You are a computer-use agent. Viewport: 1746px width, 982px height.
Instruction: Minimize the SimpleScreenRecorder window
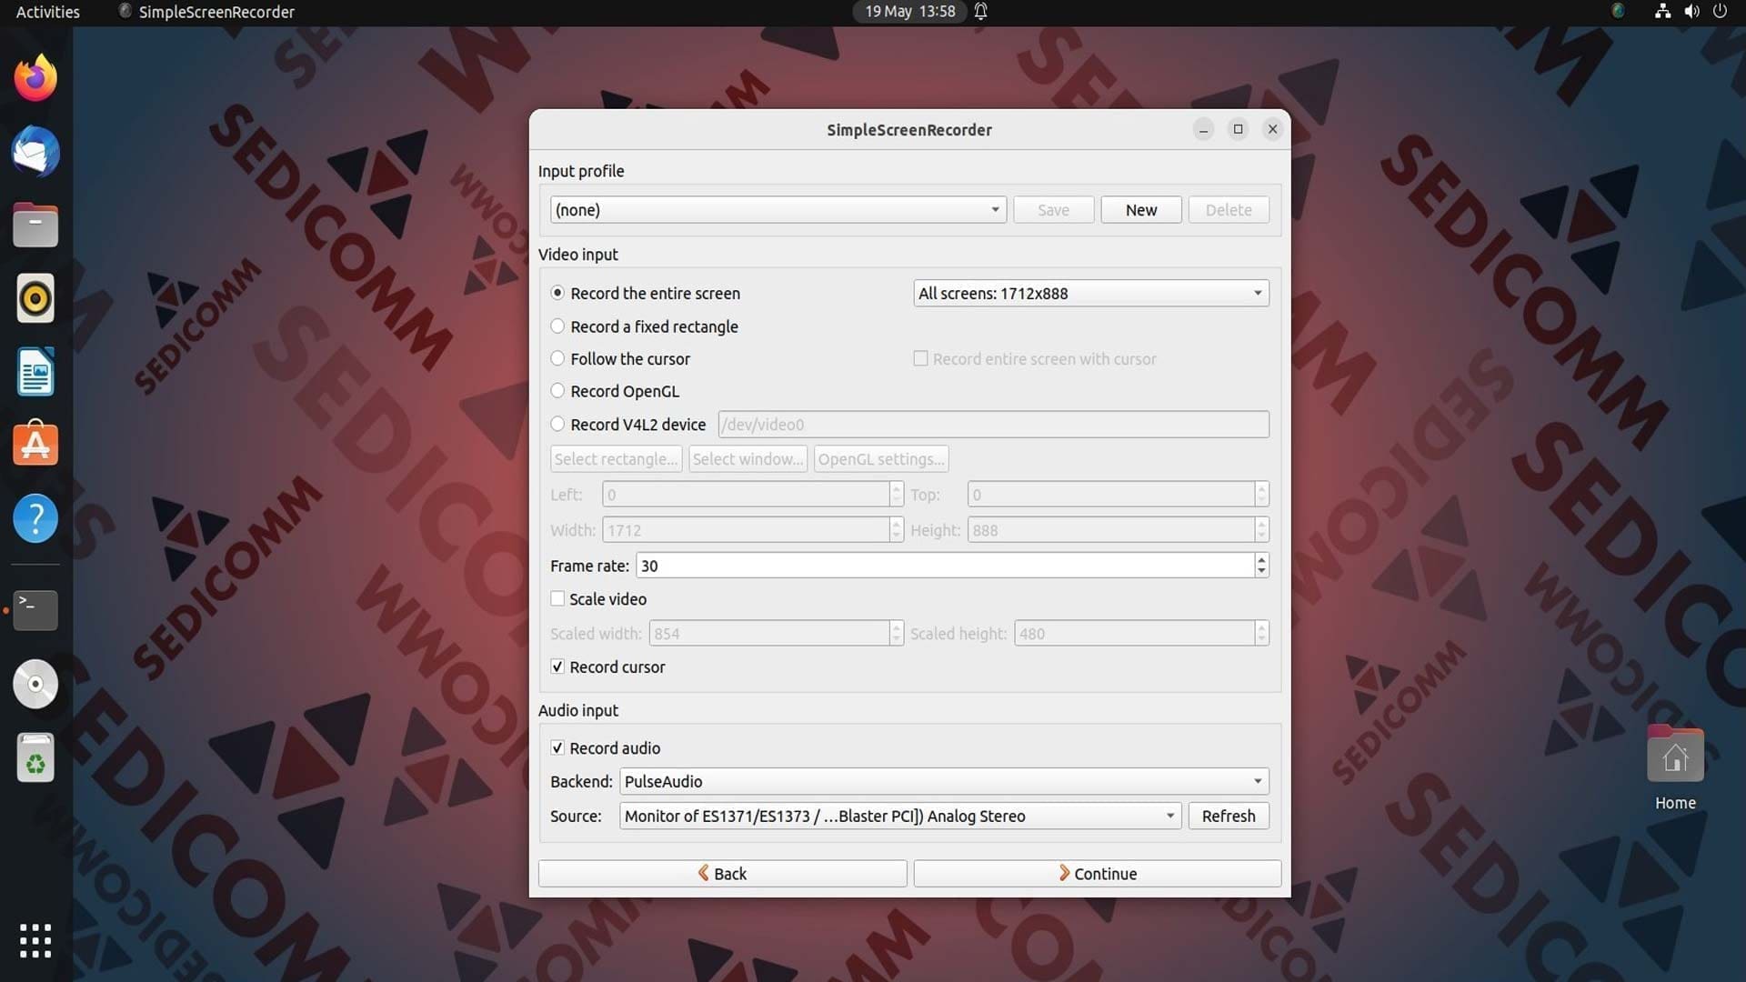[1203, 129]
